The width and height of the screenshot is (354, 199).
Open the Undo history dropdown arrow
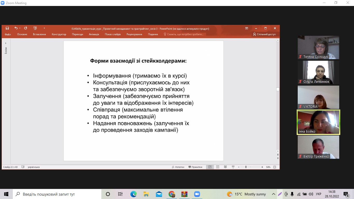point(20,28)
